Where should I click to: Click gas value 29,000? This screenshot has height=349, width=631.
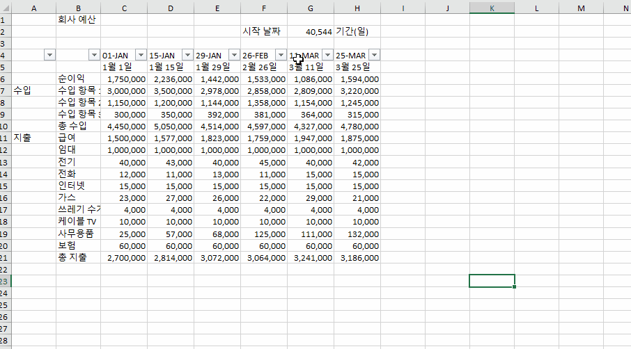[311, 198]
